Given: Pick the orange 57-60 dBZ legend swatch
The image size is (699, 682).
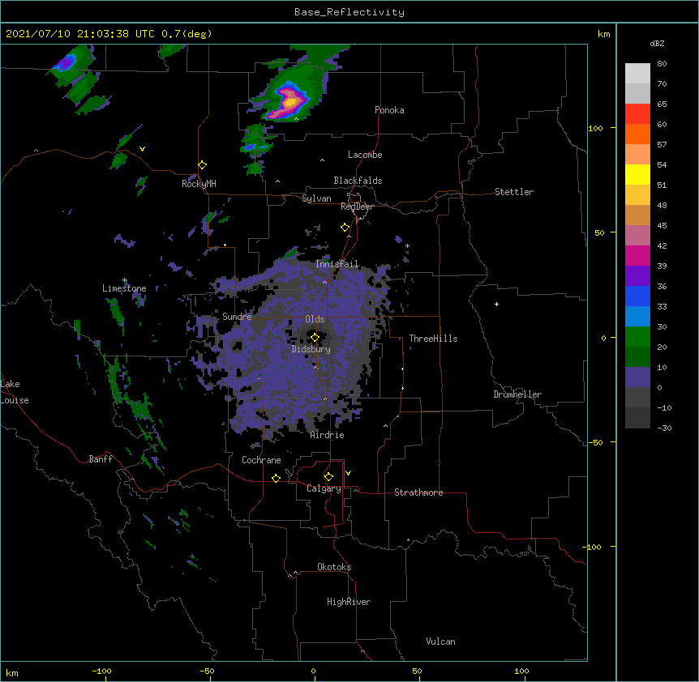Looking at the screenshot, I should 637,134.
